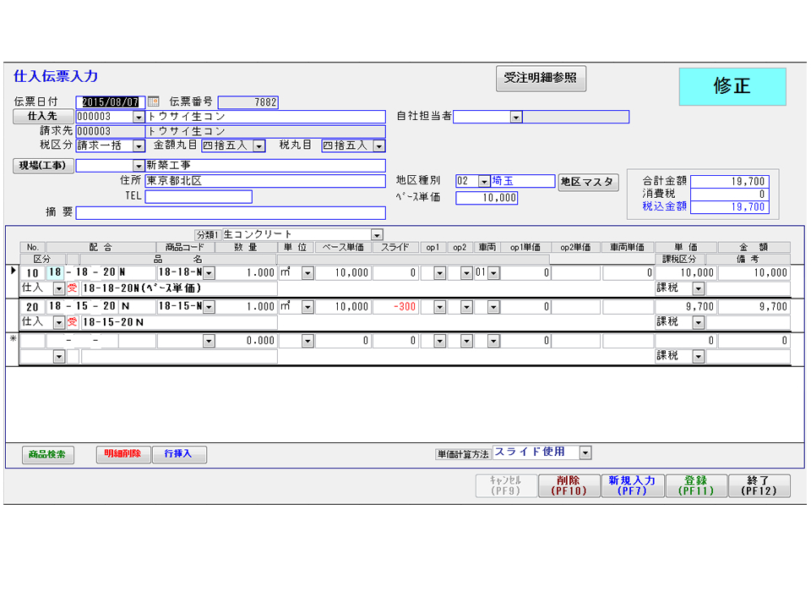This screenshot has height=592, width=811.
Task: Click the 地区マスタ button
Action: (588, 182)
